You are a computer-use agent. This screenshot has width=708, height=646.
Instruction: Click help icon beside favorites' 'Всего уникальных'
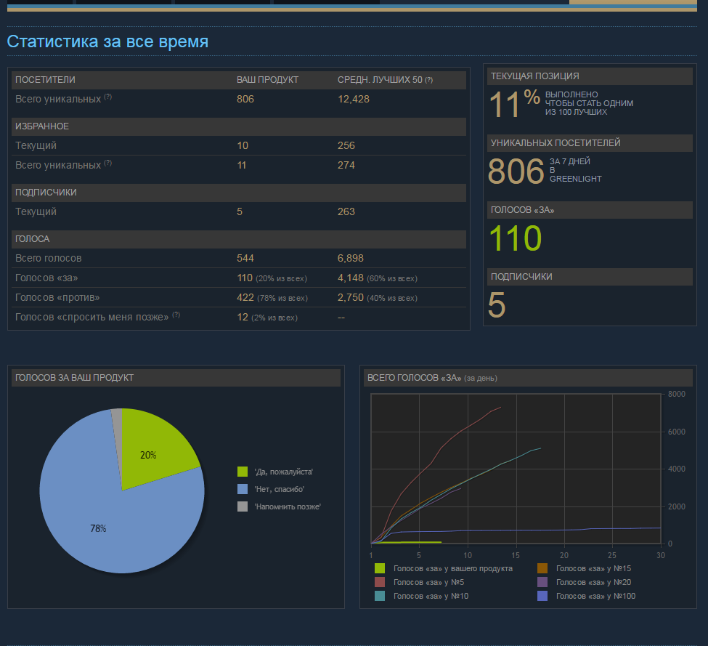pyautogui.click(x=107, y=163)
